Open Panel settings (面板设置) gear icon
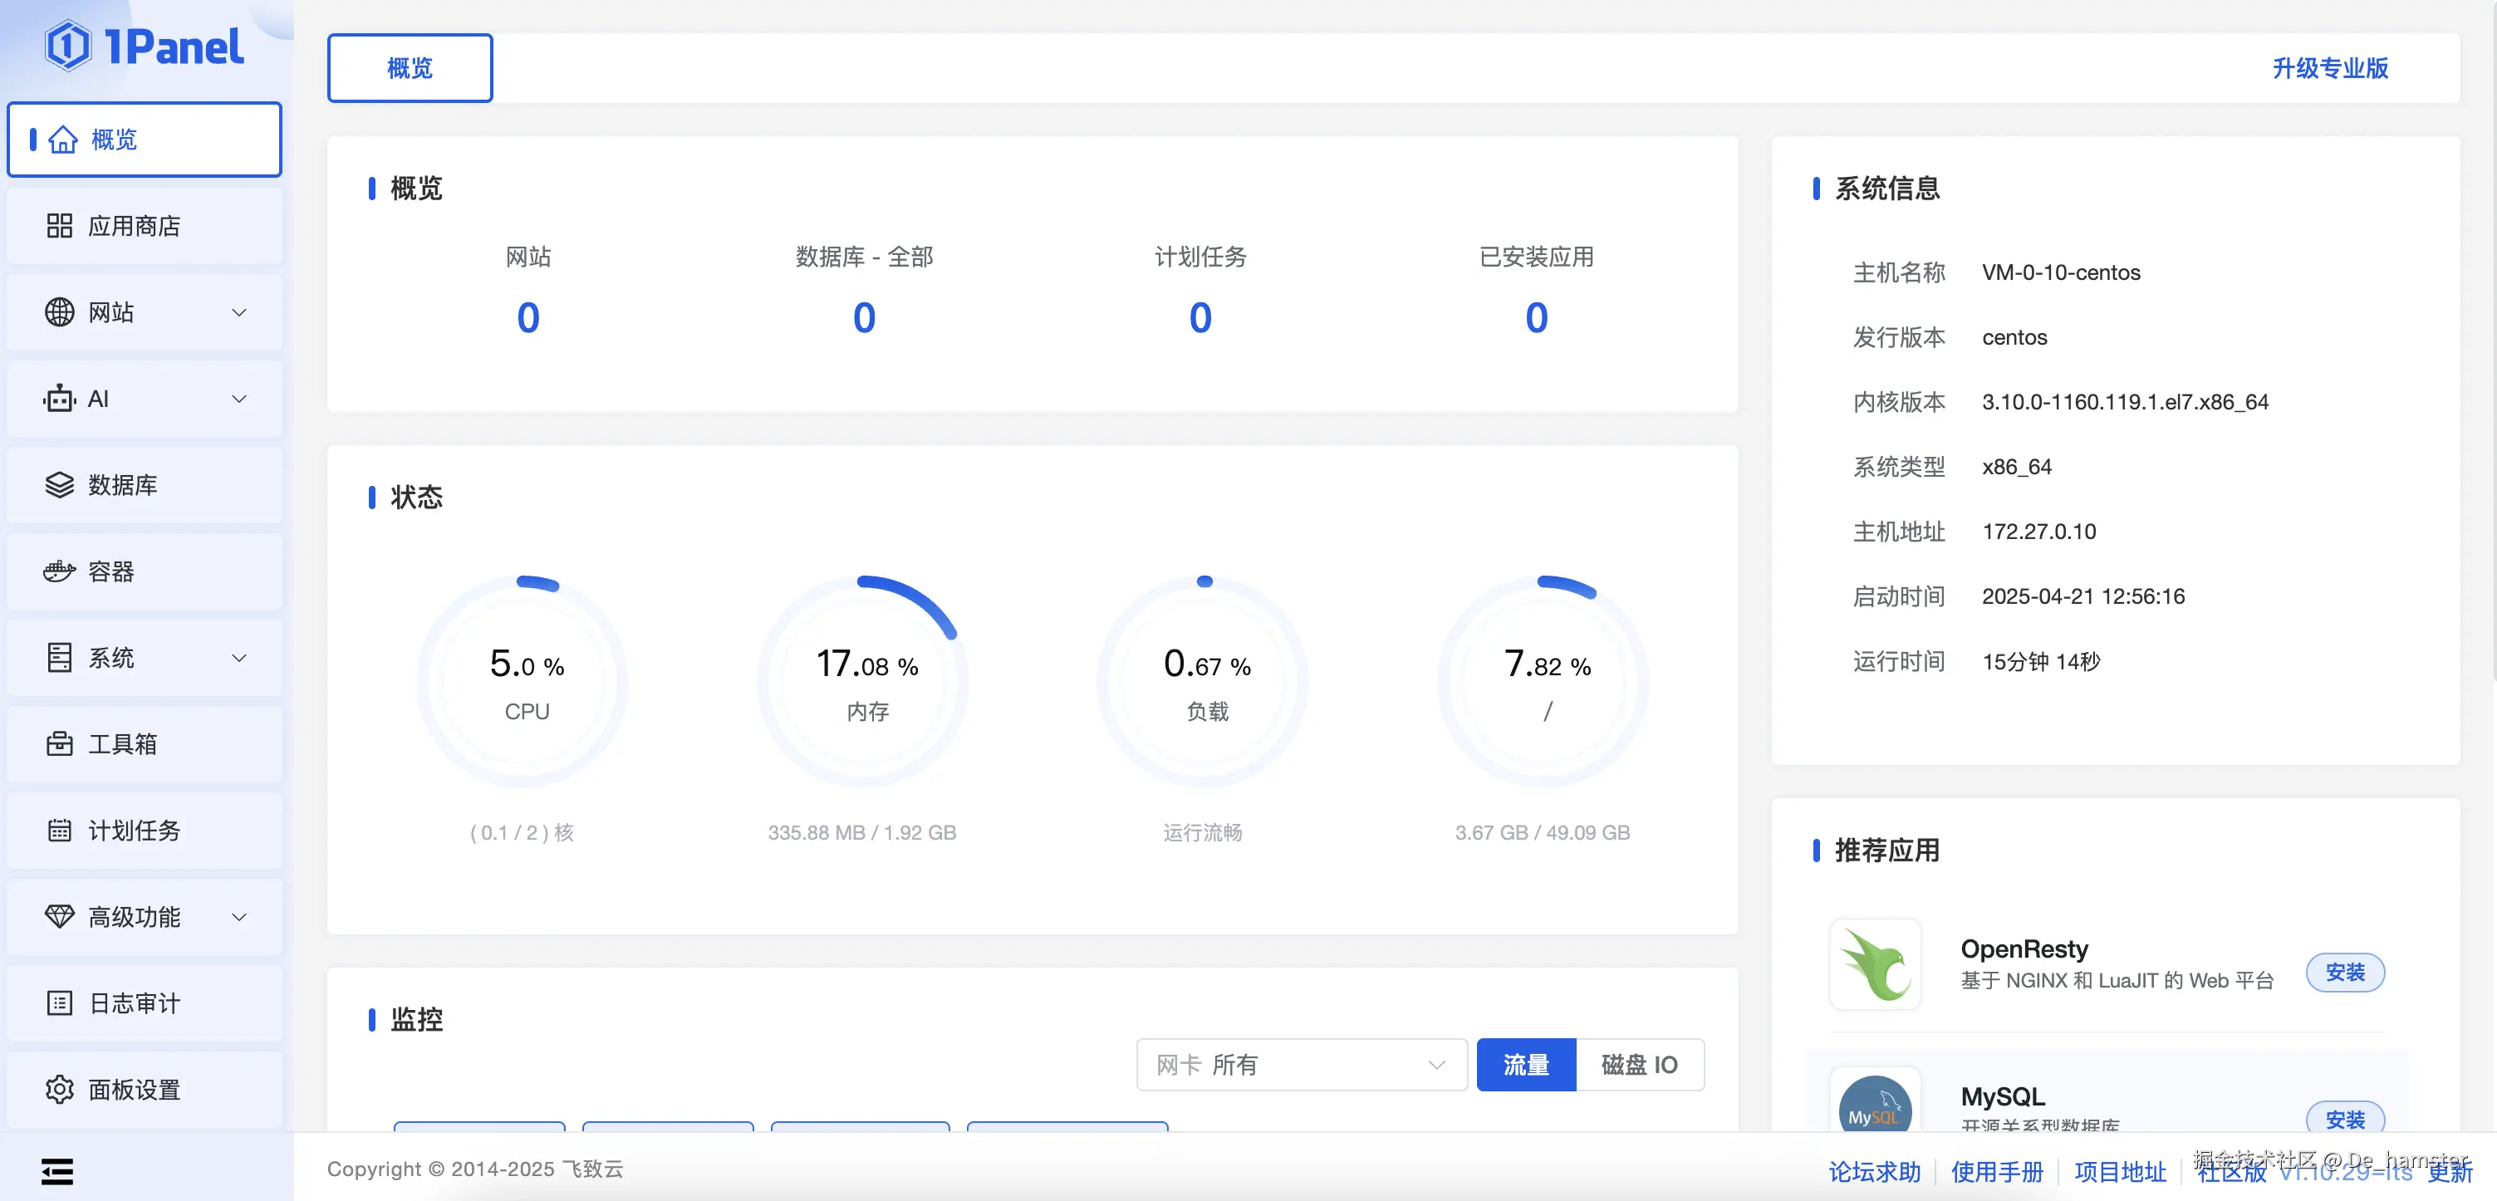The image size is (2497, 1201). pos(59,1090)
